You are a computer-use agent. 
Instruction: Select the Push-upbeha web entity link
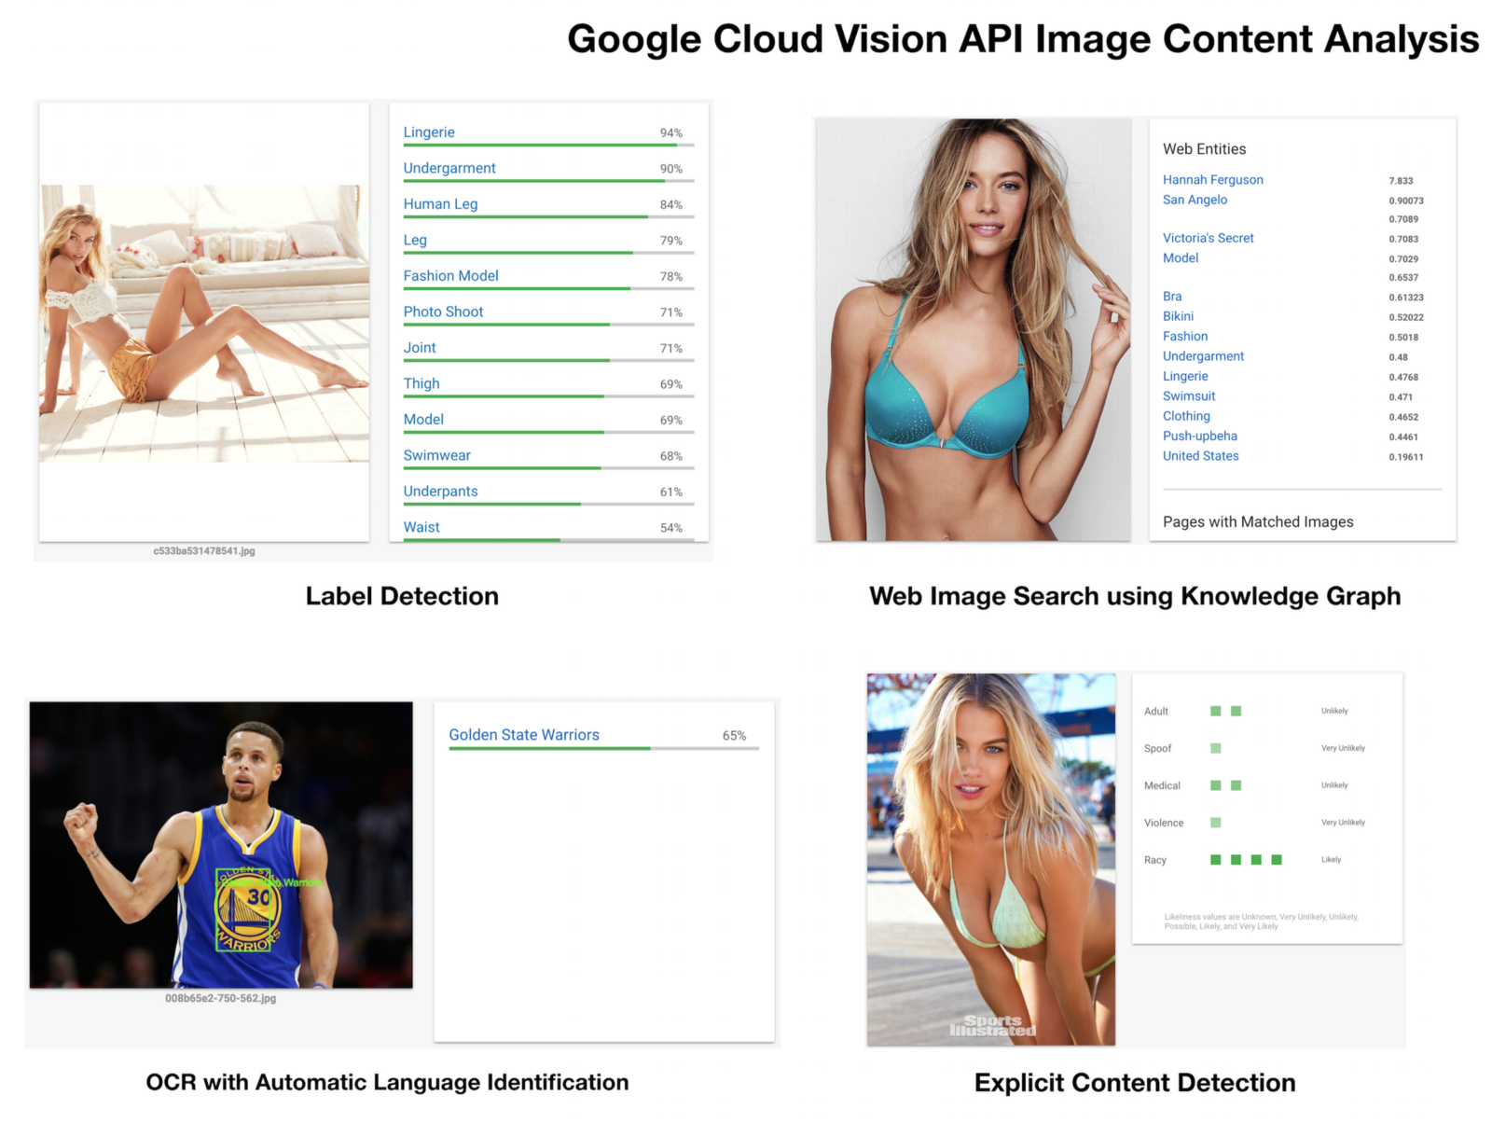click(1199, 436)
